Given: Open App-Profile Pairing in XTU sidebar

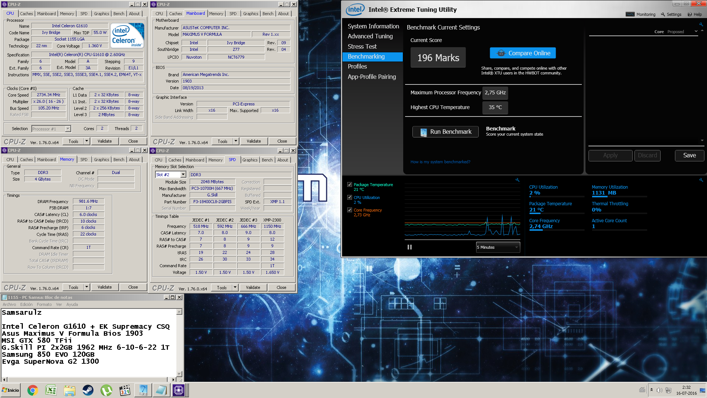Looking at the screenshot, I should pyautogui.click(x=372, y=77).
